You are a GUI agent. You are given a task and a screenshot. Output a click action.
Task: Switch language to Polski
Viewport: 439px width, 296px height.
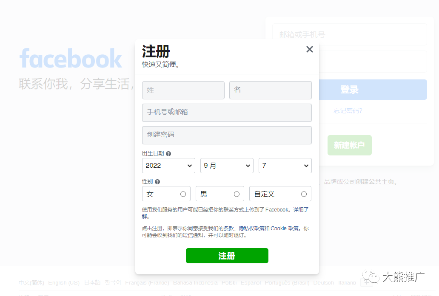[229, 282]
